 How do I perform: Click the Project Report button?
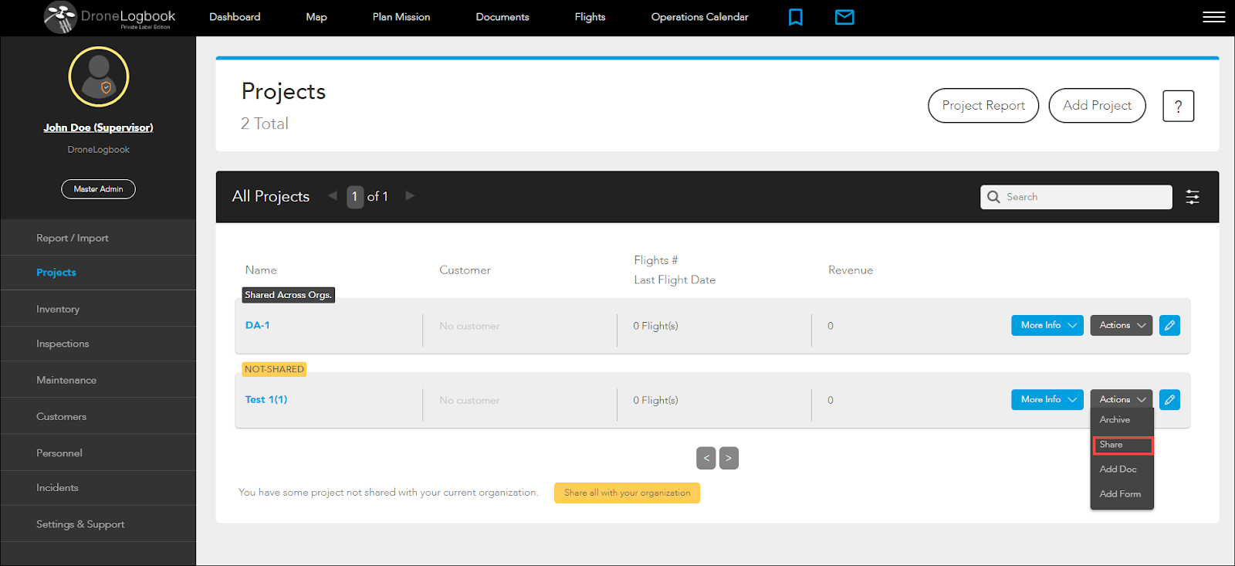983,105
